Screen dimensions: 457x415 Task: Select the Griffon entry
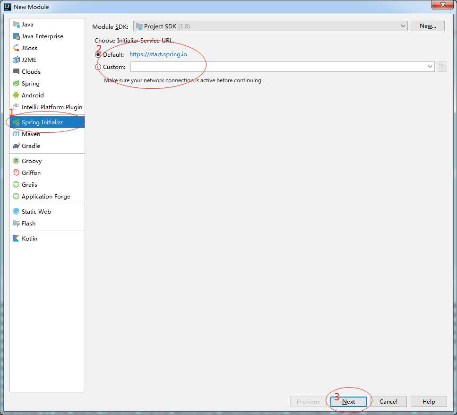[47, 173]
